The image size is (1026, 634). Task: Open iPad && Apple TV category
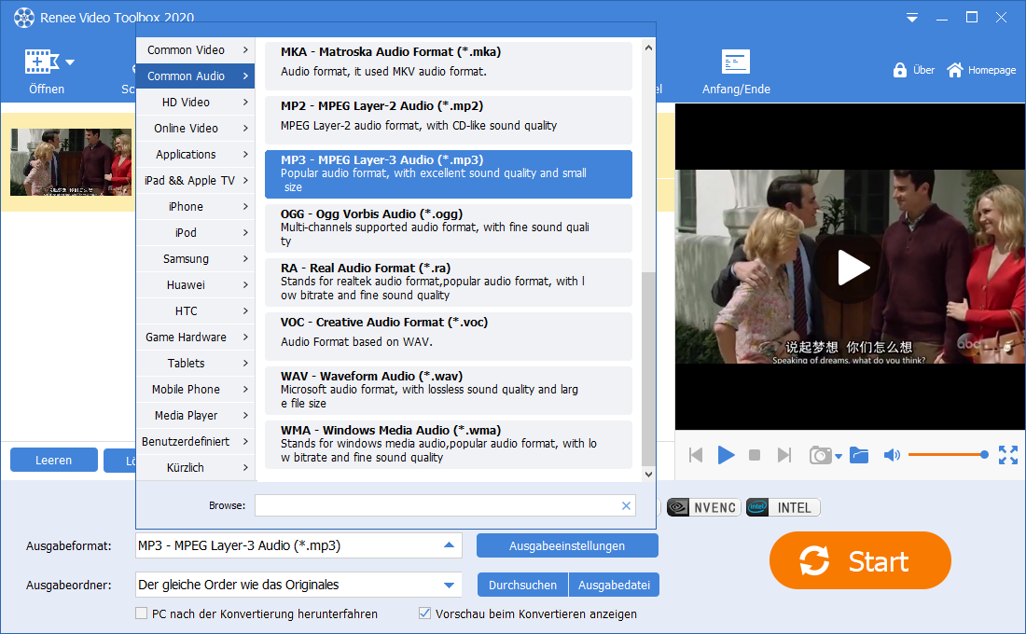pos(195,181)
